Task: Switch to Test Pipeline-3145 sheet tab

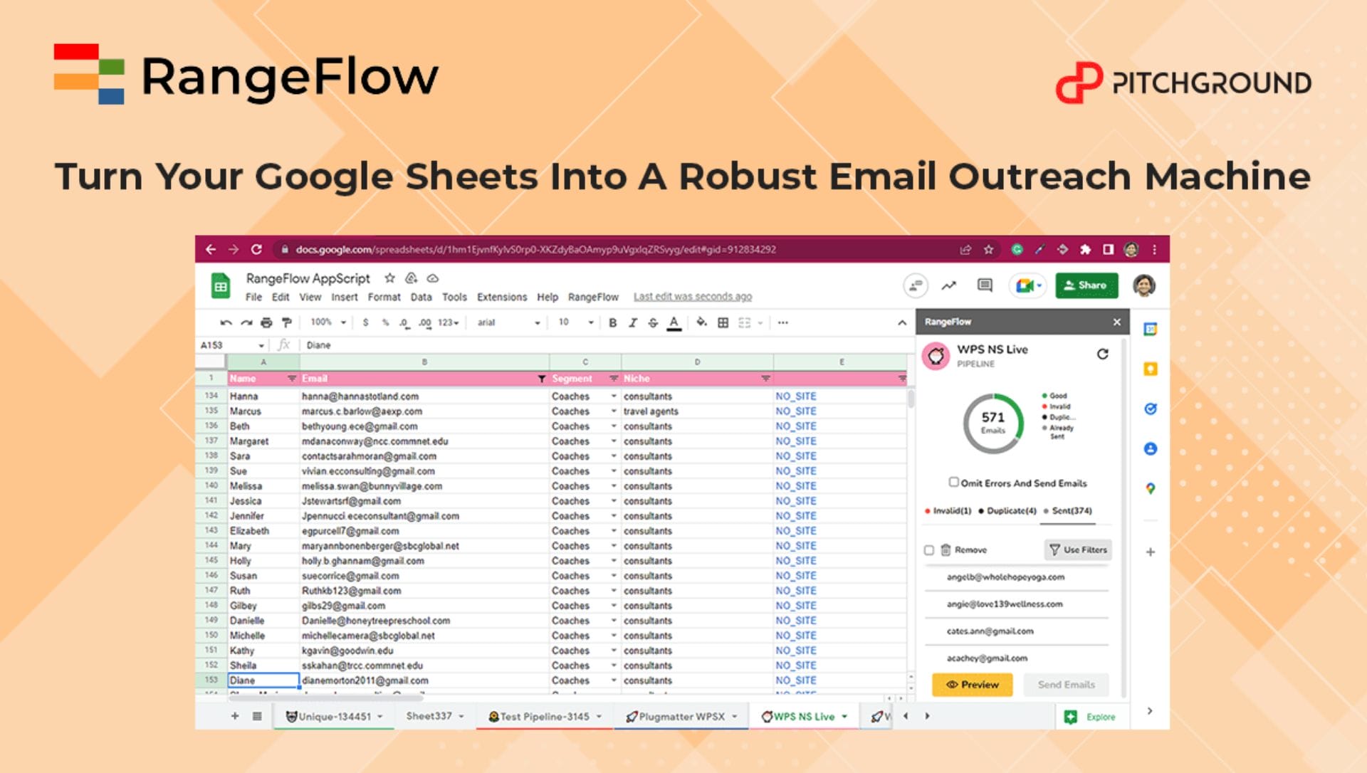Action: pos(545,716)
